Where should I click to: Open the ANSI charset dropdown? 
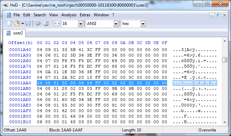click(x=116, y=24)
